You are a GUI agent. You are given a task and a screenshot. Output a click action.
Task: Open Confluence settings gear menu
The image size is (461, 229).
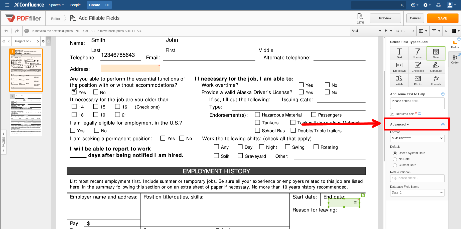pyautogui.click(x=427, y=5)
